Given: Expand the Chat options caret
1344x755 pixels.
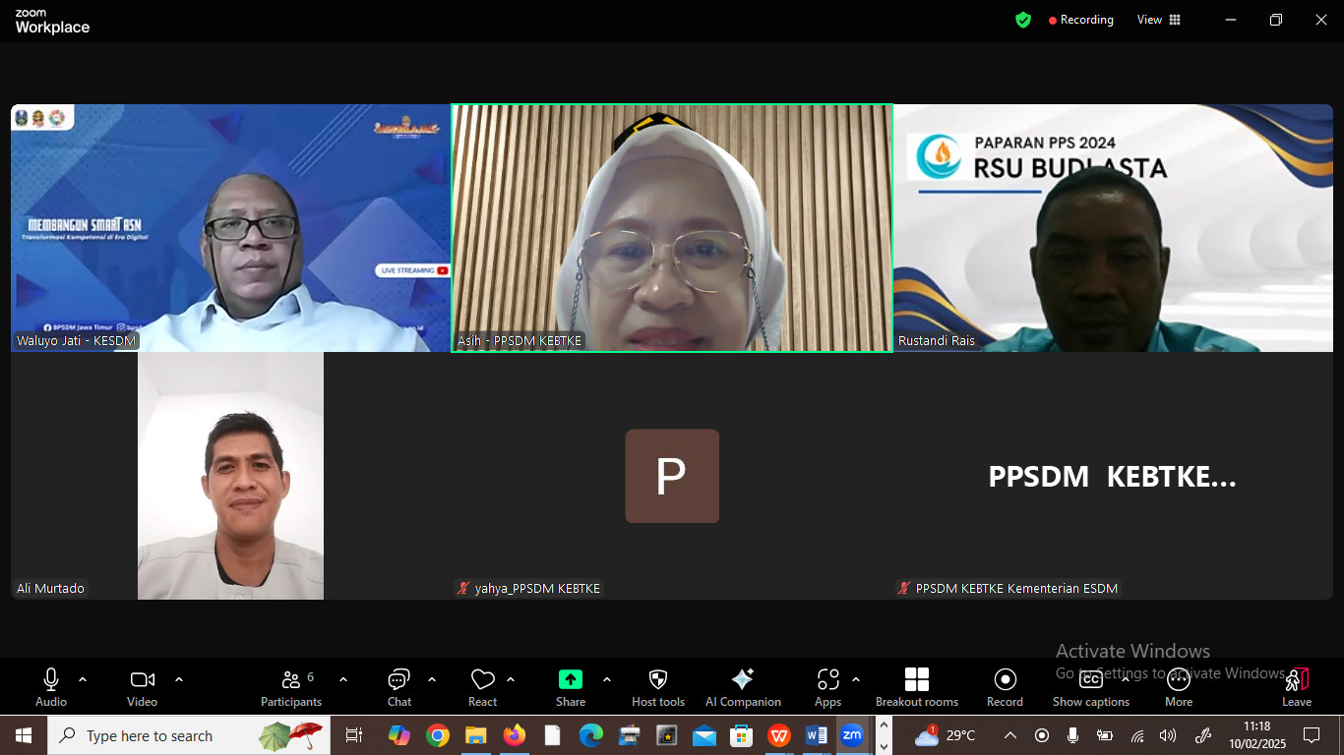Looking at the screenshot, I should click(x=432, y=679).
